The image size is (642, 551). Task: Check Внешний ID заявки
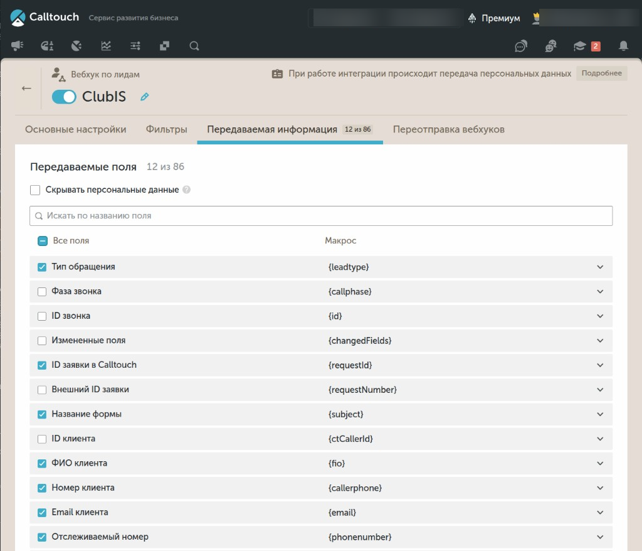point(42,390)
